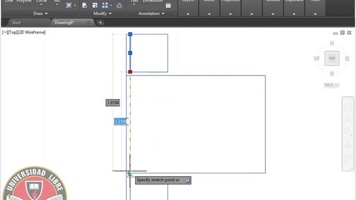Viewport: 356px width, 200px height.
Task: Click the steering wheel icon in navigation bar
Action: [348, 108]
